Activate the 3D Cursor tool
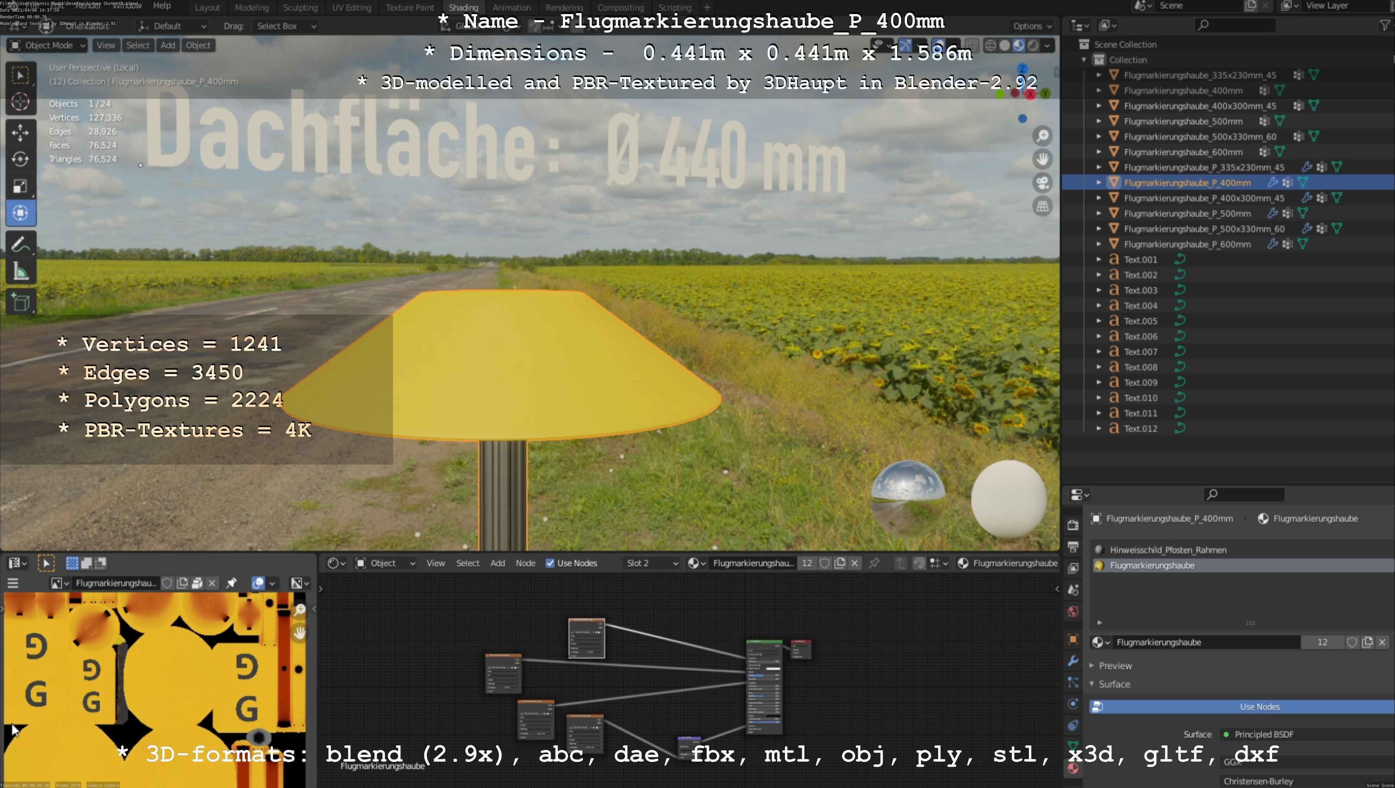1395x788 pixels. (x=20, y=102)
